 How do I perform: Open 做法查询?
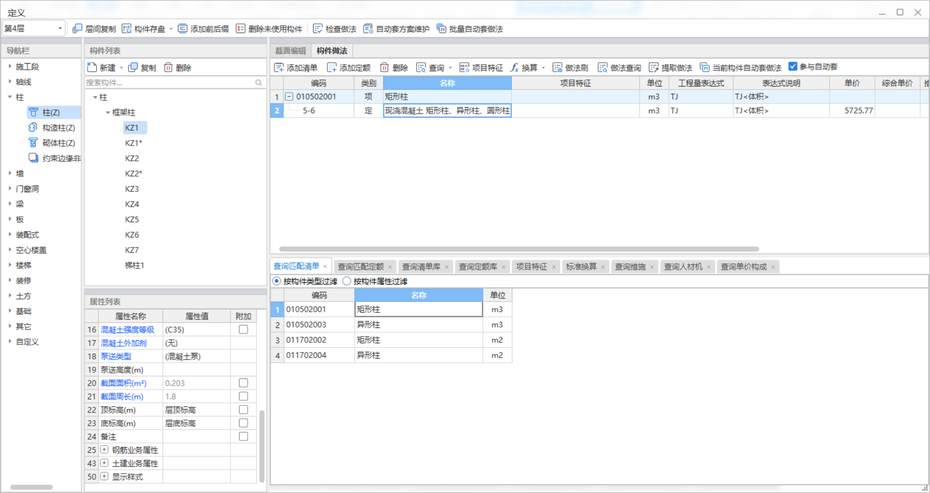[x=619, y=67]
